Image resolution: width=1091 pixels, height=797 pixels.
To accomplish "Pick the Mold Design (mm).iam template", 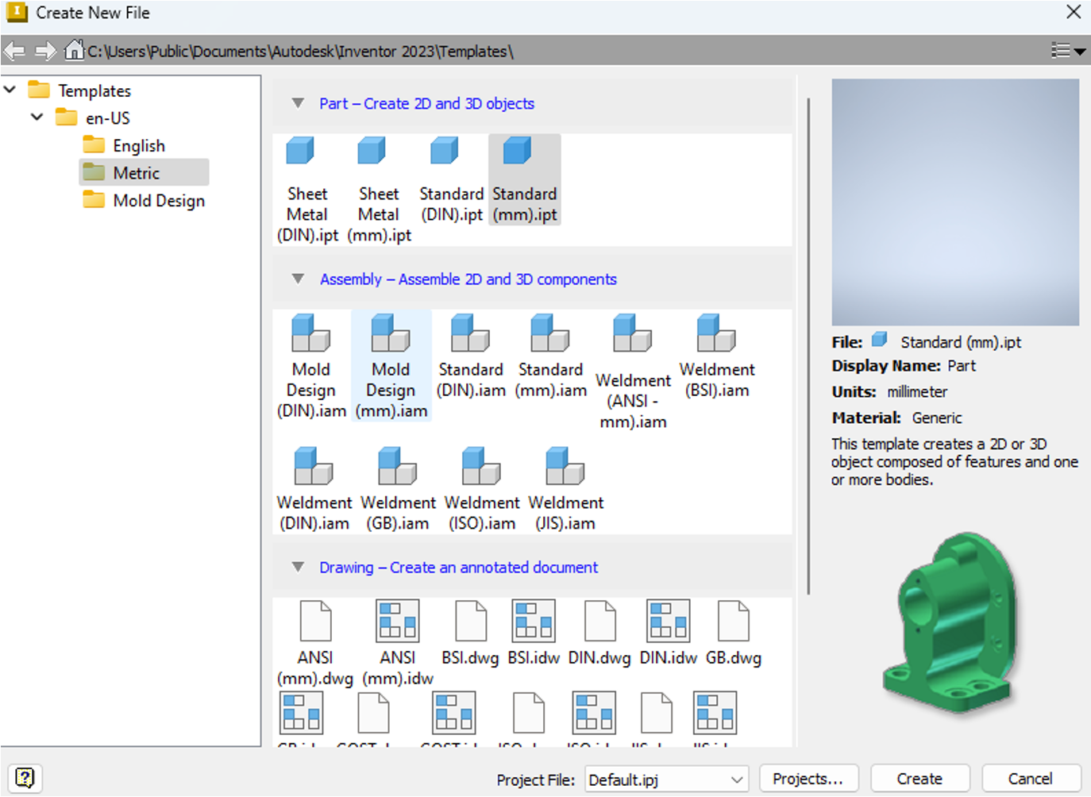I will point(391,365).
